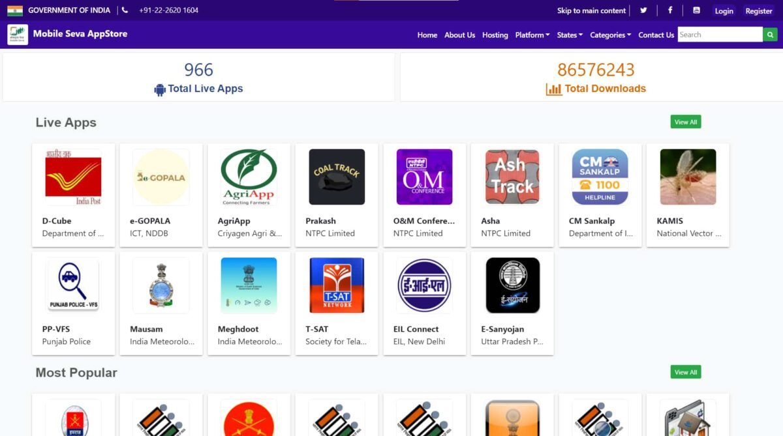This screenshot has height=436, width=783.
Task: Expand the Platform dropdown menu
Action: pos(532,35)
